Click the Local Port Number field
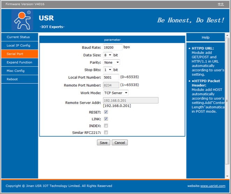The width and height of the screenshot is (231, 194). (x=111, y=77)
